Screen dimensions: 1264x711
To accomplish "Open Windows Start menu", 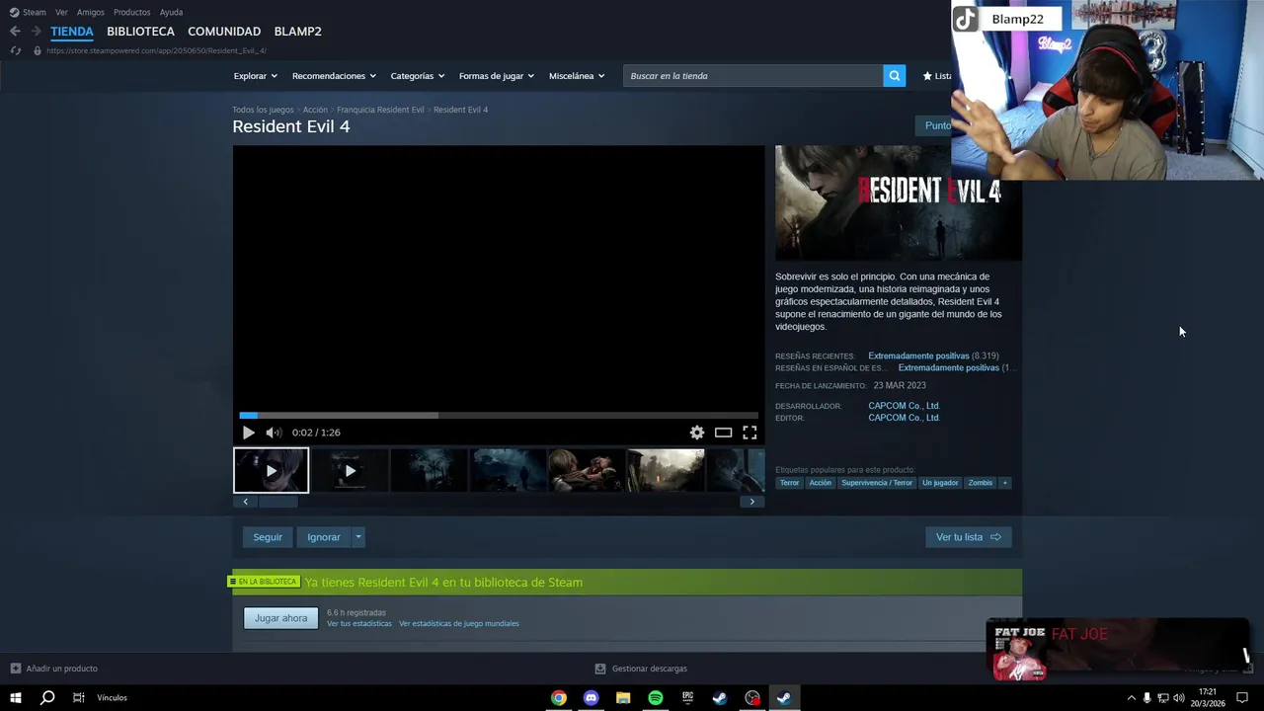I will (x=16, y=698).
